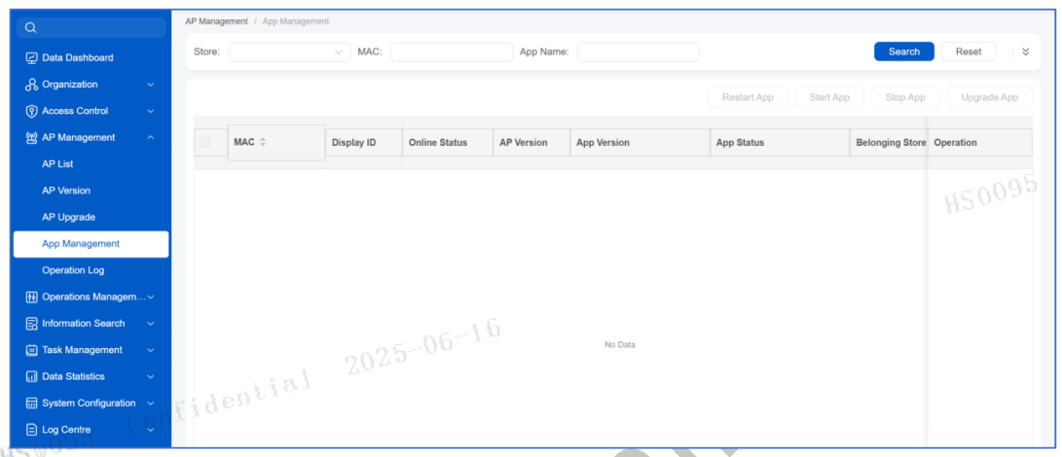Viewport: 1062px width, 457px height.
Task: Click the System Configuration window icon
Action: [31, 403]
